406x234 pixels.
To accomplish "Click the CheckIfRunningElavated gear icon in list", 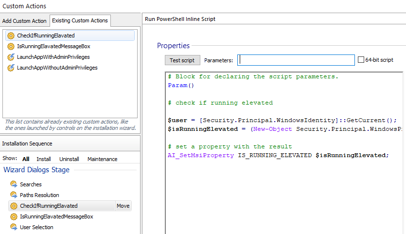I will tap(11, 36).
